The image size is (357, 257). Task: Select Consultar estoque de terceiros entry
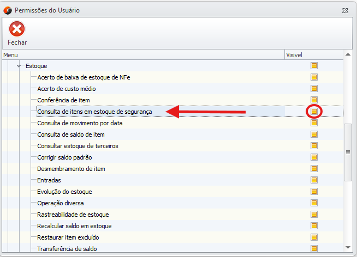click(78, 146)
